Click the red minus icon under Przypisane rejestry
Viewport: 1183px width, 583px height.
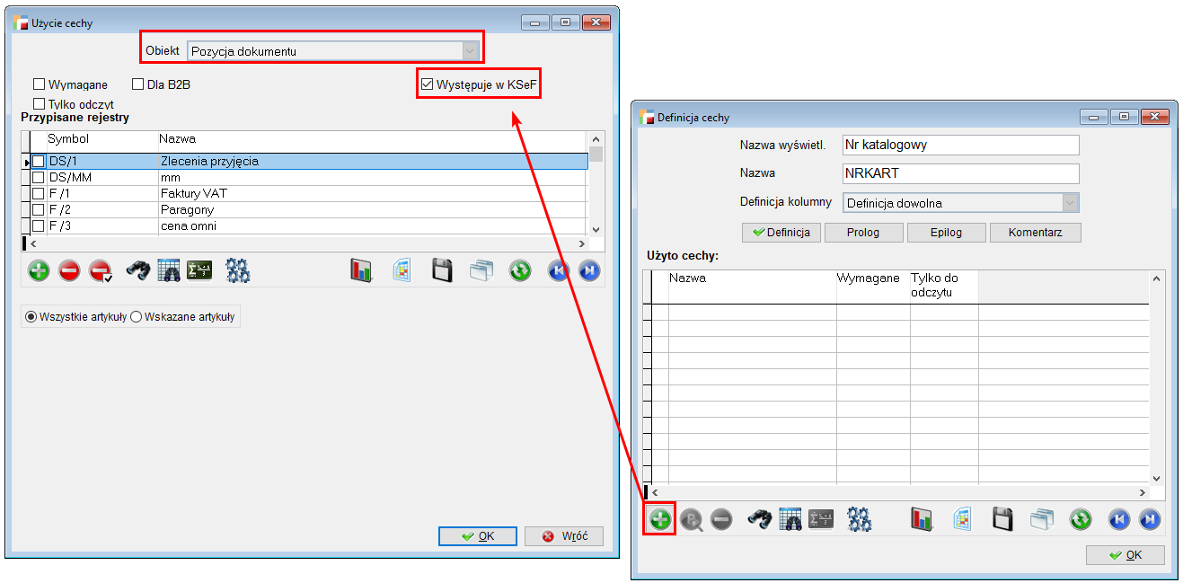click(69, 270)
